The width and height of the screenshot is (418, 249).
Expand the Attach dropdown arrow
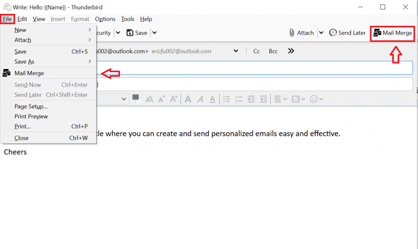click(x=322, y=33)
